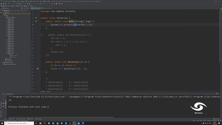The height and width of the screenshot is (125, 222).
Task: Click the Synchronize toolbar icon
Action: (x=6, y=4)
